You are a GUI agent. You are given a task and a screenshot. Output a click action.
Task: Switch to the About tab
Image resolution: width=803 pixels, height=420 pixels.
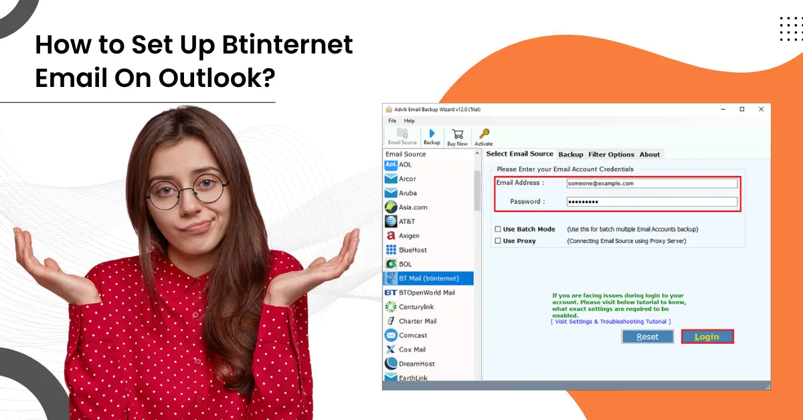pos(649,154)
